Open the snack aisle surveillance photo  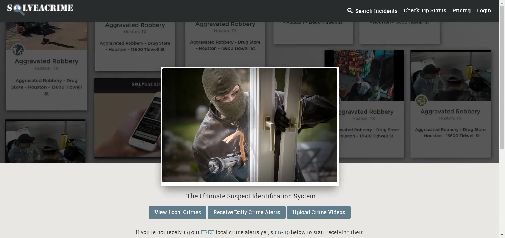point(371,76)
